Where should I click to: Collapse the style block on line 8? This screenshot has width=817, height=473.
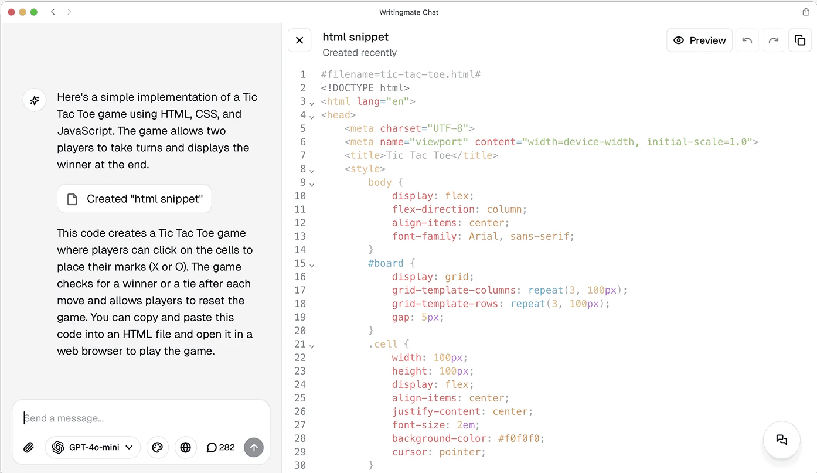click(312, 170)
